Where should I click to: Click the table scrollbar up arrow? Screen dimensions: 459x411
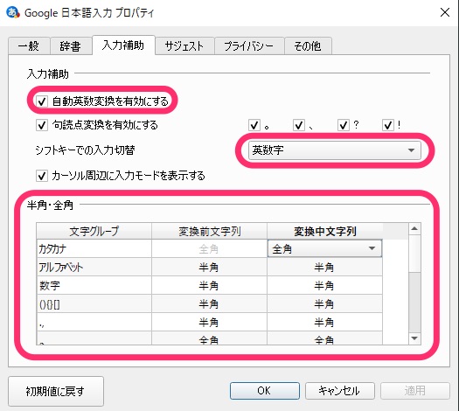(414, 228)
